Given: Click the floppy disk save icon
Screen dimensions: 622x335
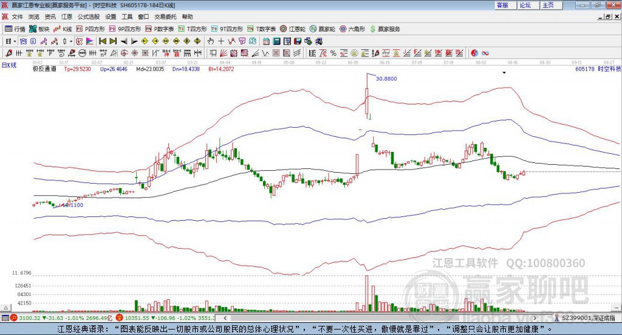Looking at the screenshot, I should [298, 41].
